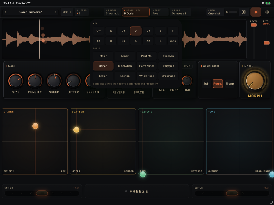The width and height of the screenshot is (274, 205).
Task: Set the key to F#
Action: (99, 41)
